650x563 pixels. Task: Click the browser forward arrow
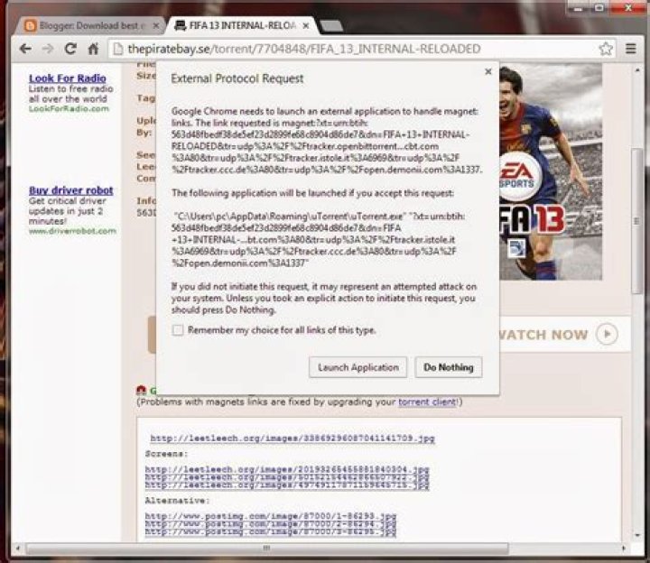coord(48,49)
